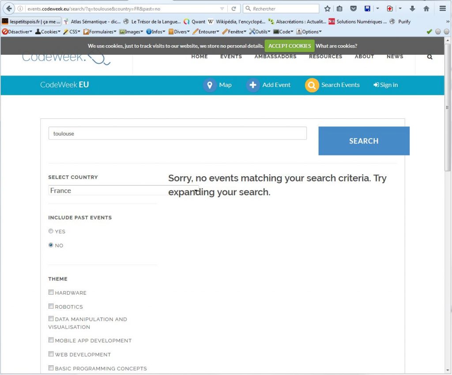Open the Formulaires developer menu
452x375 pixels.
(x=100, y=32)
